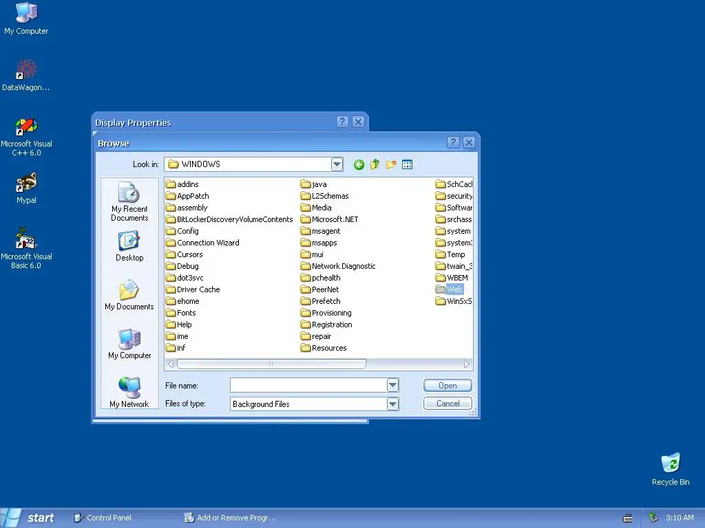Select the Mypal desktop shortcut
Screen dimensions: 705x528
[26, 188]
